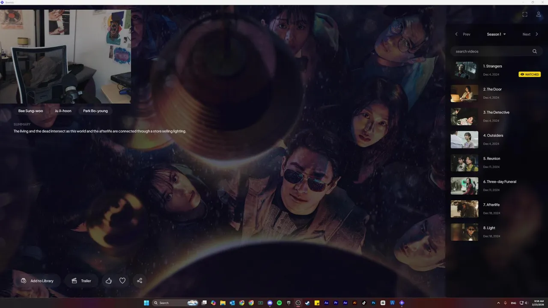Screen dimensions: 548x308
Task: Launch Copilot from taskbar
Action: click(213, 303)
